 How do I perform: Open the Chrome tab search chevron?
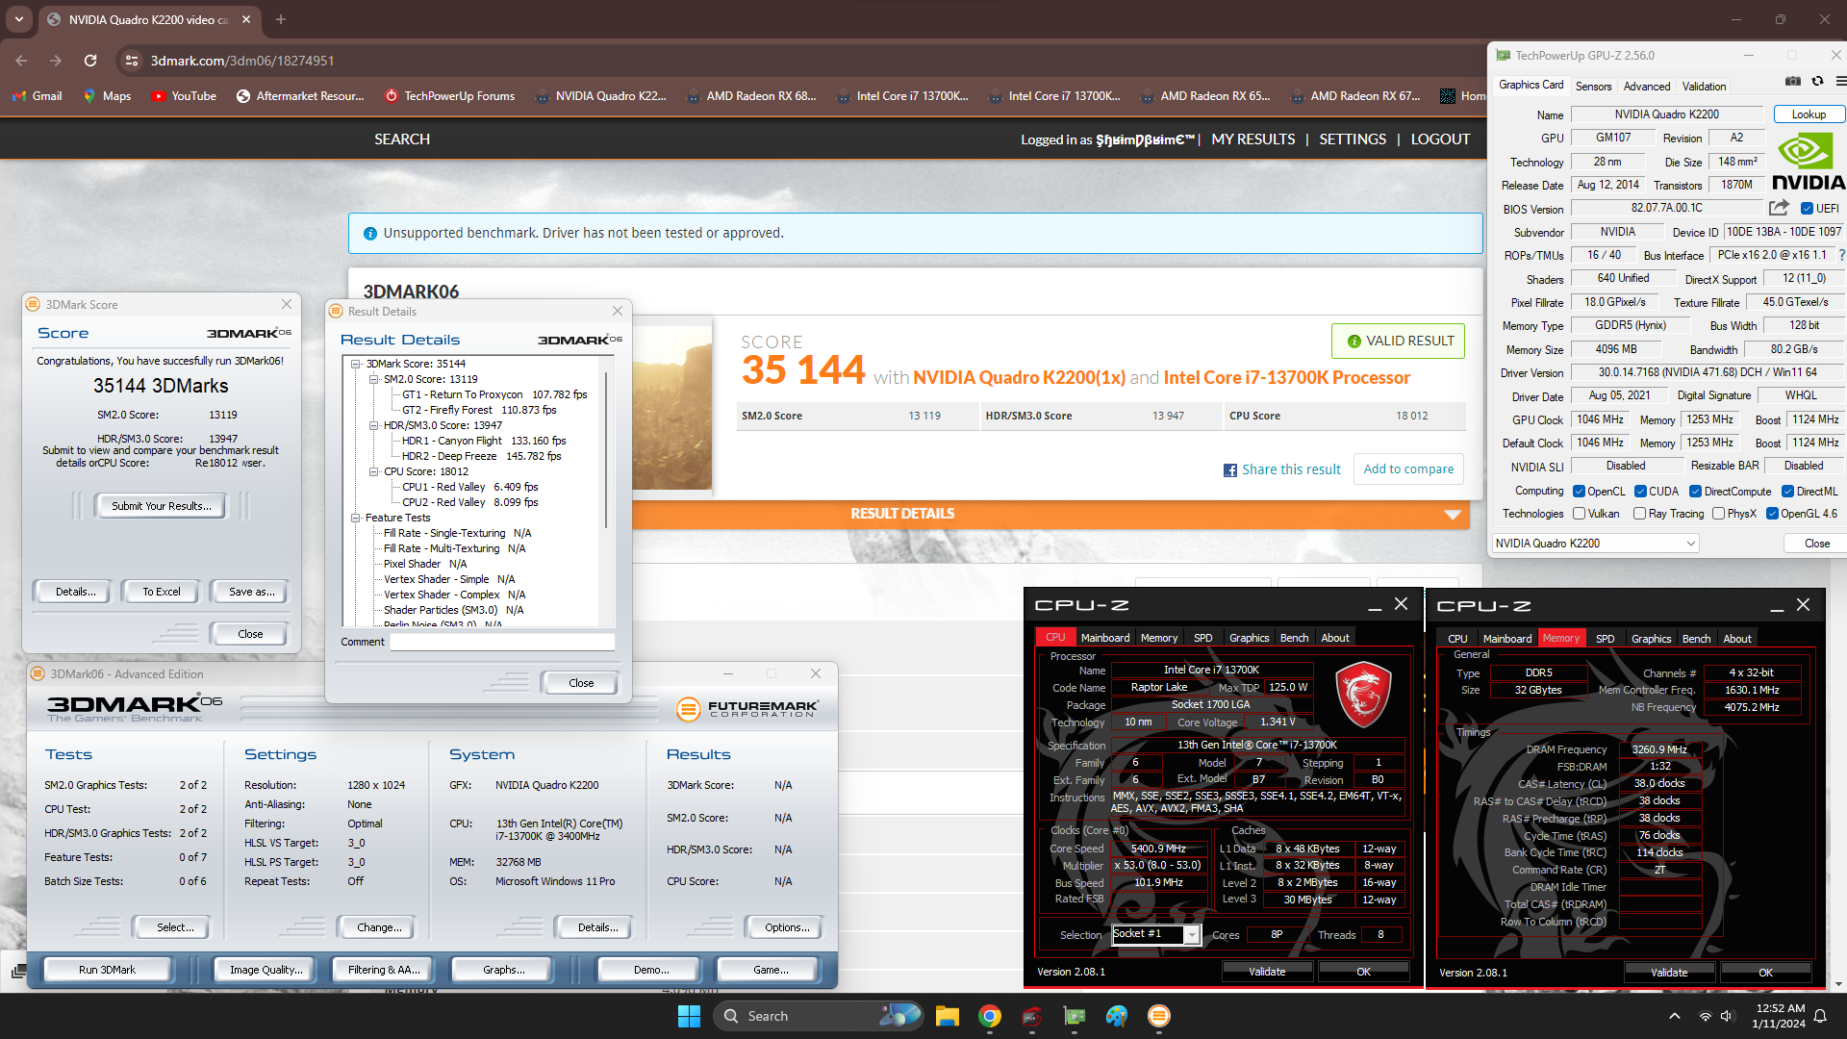[x=19, y=19]
